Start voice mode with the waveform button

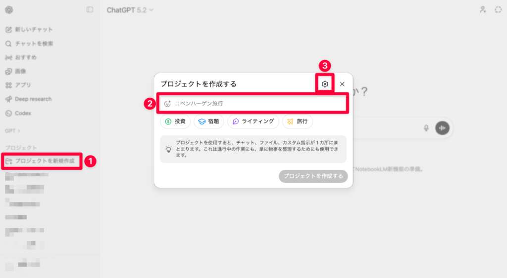pyautogui.click(x=442, y=128)
